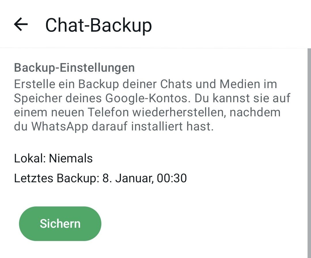Go back using the arrow icon

(x=21, y=24)
